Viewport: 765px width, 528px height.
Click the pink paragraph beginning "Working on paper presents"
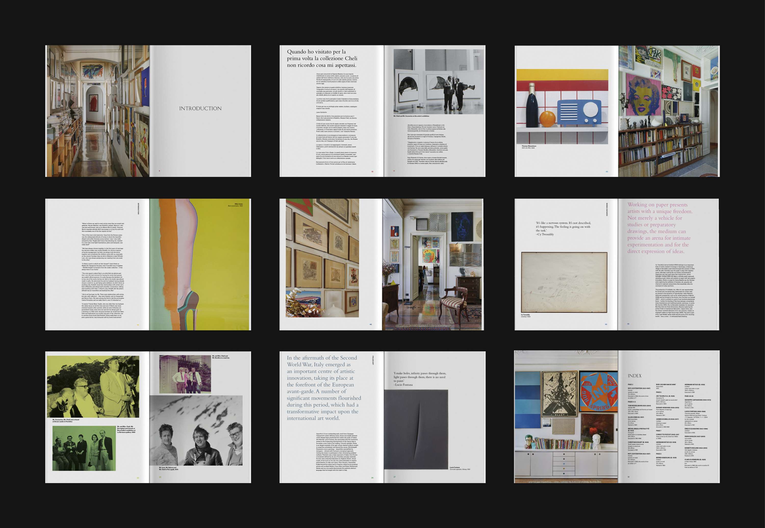pyautogui.click(x=660, y=228)
